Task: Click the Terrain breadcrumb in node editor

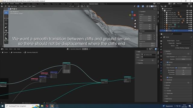Action: tap(6, 52)
